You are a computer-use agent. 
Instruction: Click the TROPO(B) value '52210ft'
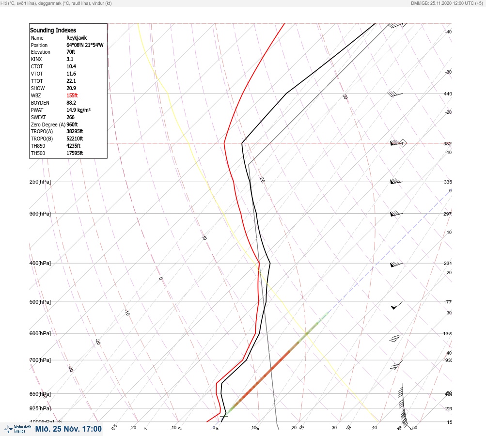pyautogui.click(x=75, y=139)
